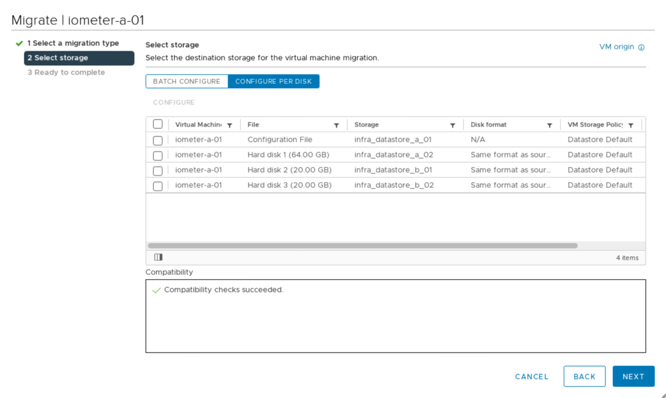The image size is (666, 398).
Task: Open the Storage column filter icon
Action: coord(453,125)
